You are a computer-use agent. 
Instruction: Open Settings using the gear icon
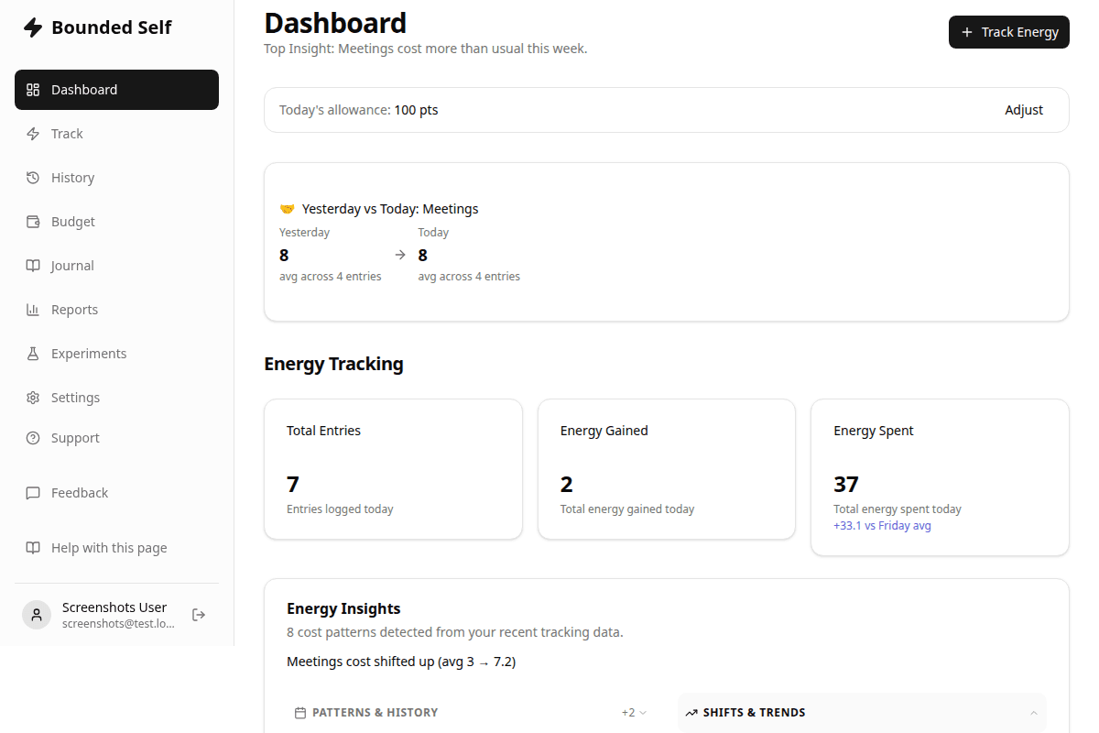click(33, 397)
